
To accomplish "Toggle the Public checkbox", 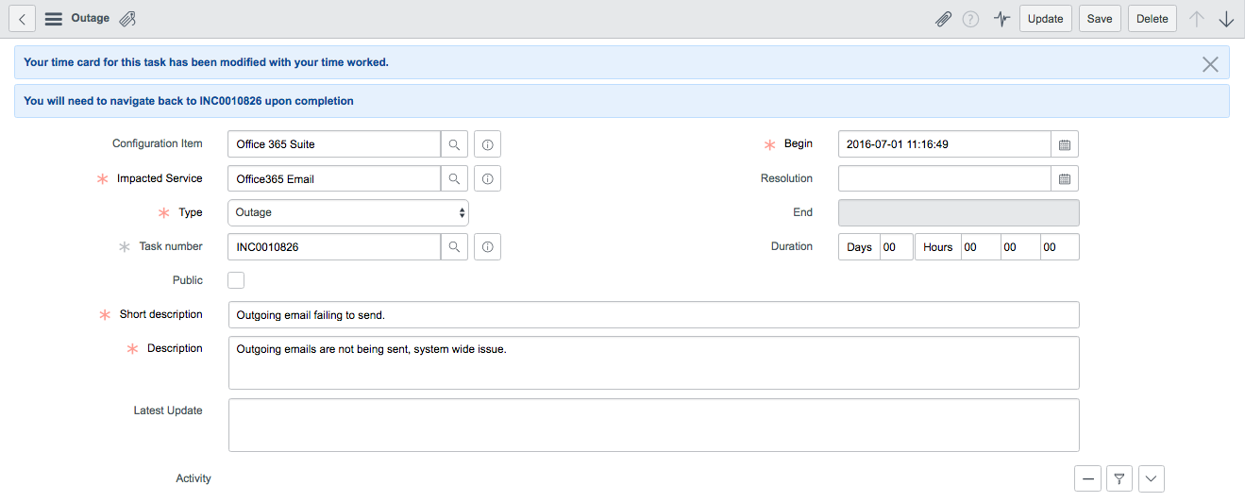I will [x=236, y=280].
